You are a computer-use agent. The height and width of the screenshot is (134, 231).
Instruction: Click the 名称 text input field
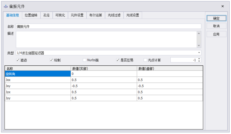pyautogui.click(x=108, y=26)
